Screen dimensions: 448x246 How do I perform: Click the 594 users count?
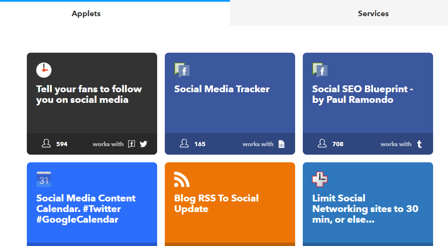[62, 144]
